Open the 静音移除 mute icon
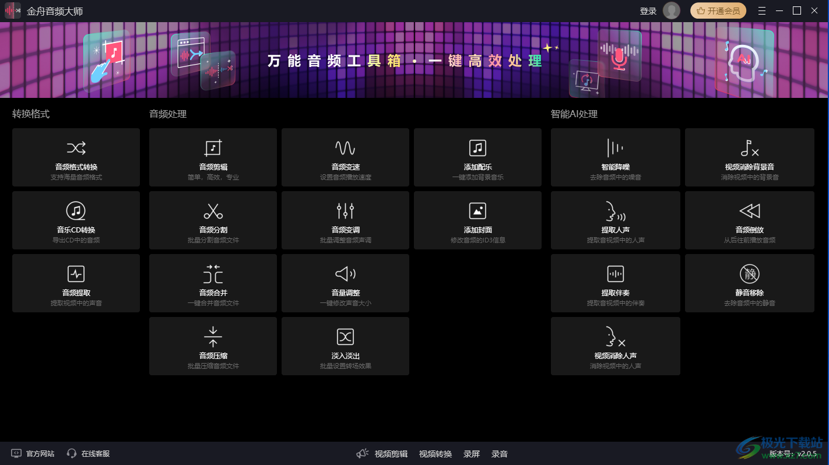The width and height of the screenshot is (829, 465). click(x=750, y=273)
